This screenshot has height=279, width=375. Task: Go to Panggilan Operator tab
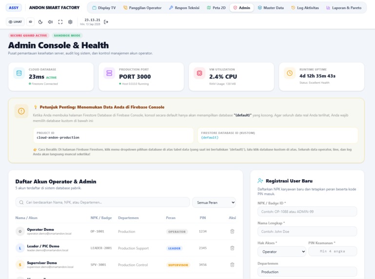pyautogui.click(x=142, y=8)
